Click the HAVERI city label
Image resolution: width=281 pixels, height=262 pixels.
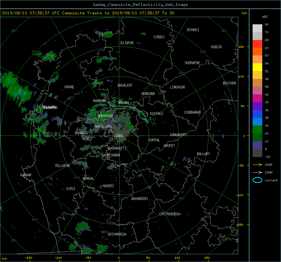[x=108, y=186]
